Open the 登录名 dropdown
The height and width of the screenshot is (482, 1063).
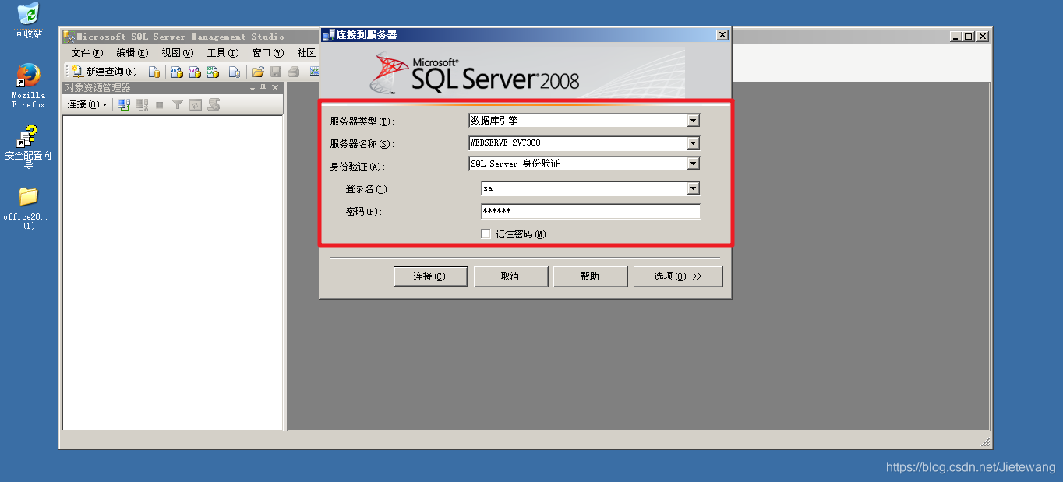(693, 188)
